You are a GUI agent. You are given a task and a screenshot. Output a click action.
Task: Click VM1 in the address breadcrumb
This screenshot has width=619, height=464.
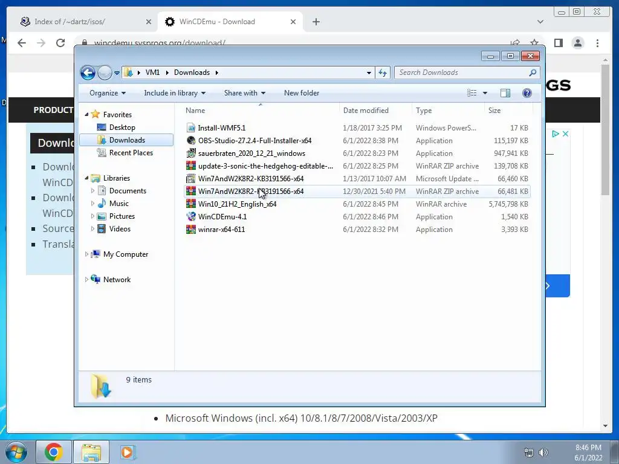pyautogui.click(x=152, y=72)
